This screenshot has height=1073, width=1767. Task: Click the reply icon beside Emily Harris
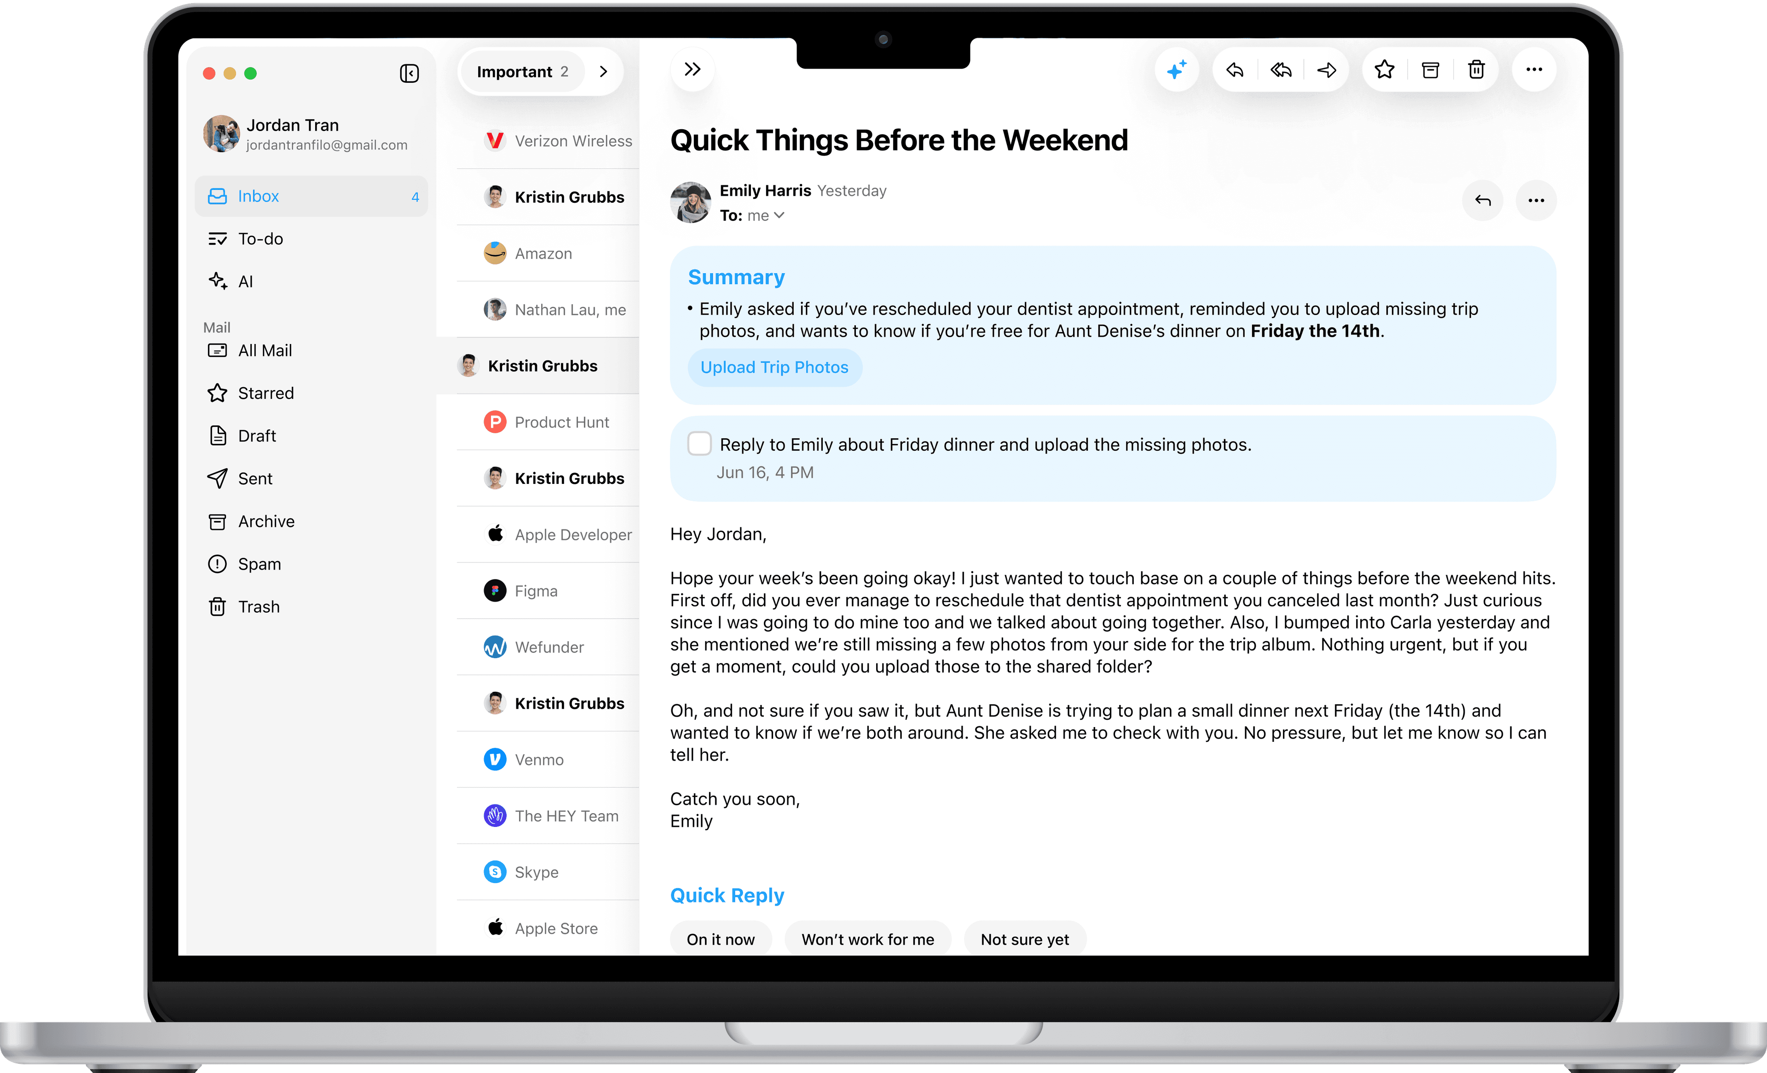1482,201
